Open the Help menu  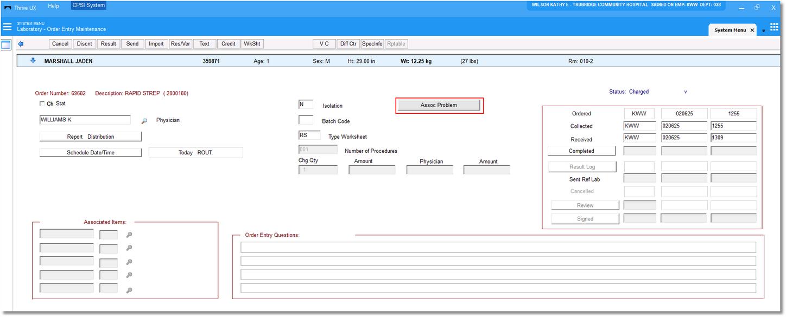click(53, 6)
